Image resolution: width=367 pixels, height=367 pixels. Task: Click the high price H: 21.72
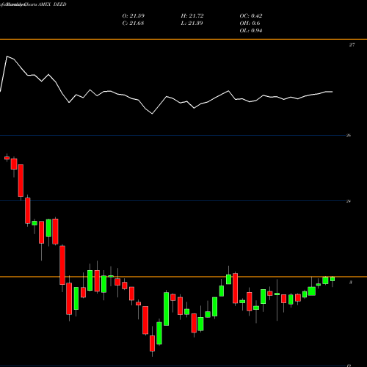coord(192,16)
